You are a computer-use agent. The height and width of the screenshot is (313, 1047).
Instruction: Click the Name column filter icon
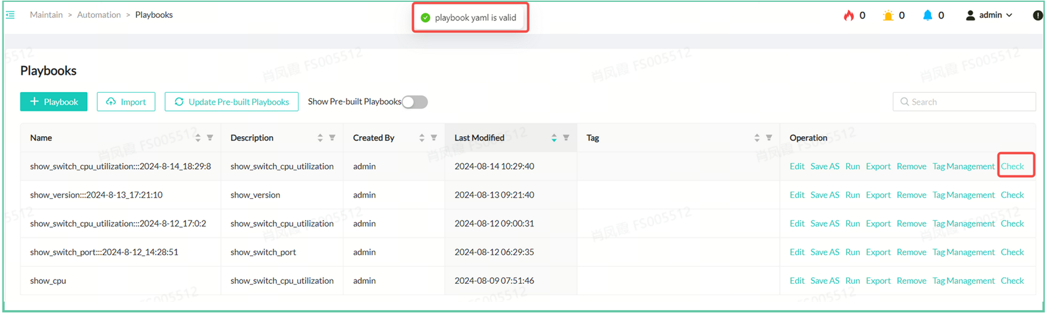pyautogui.click(x=210, y=138)
